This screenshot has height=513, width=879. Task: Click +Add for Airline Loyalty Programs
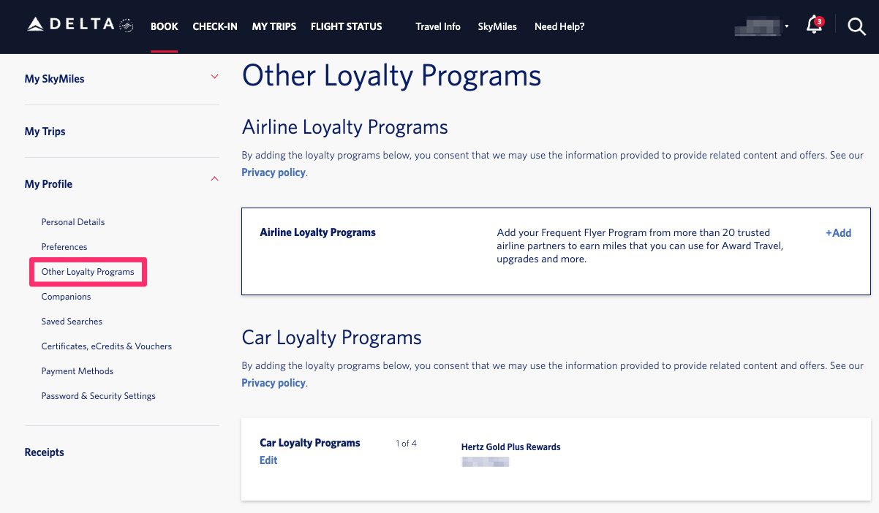(x=838, y=232)
